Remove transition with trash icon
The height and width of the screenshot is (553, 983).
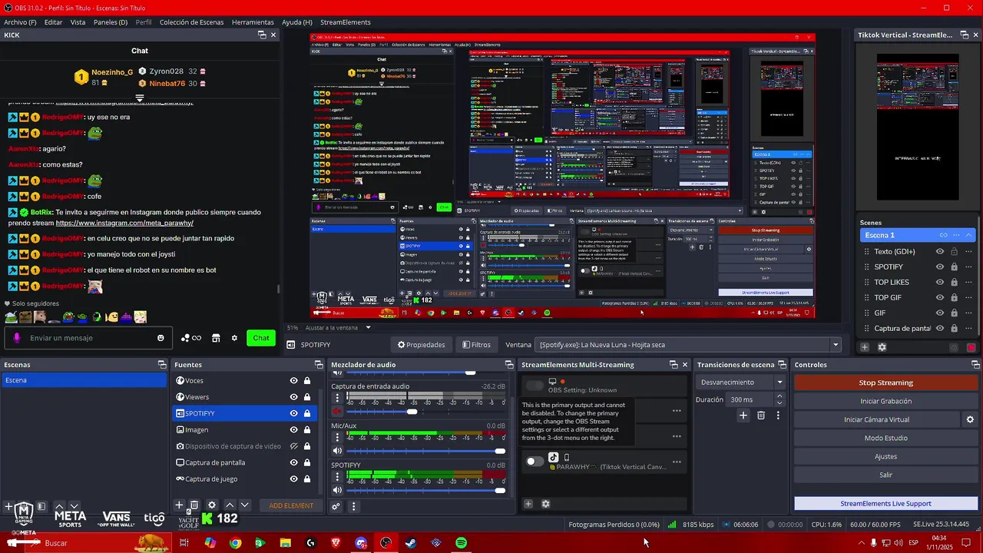(x=761, y=415)
